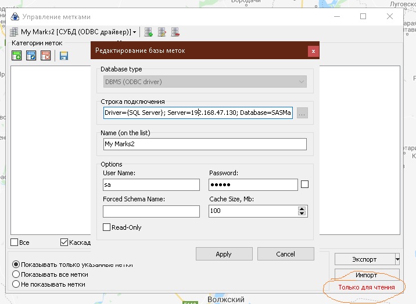Check the Все checkbox

15,243
